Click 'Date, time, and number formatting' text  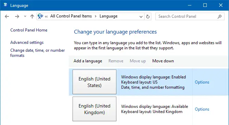click(153, 87)
